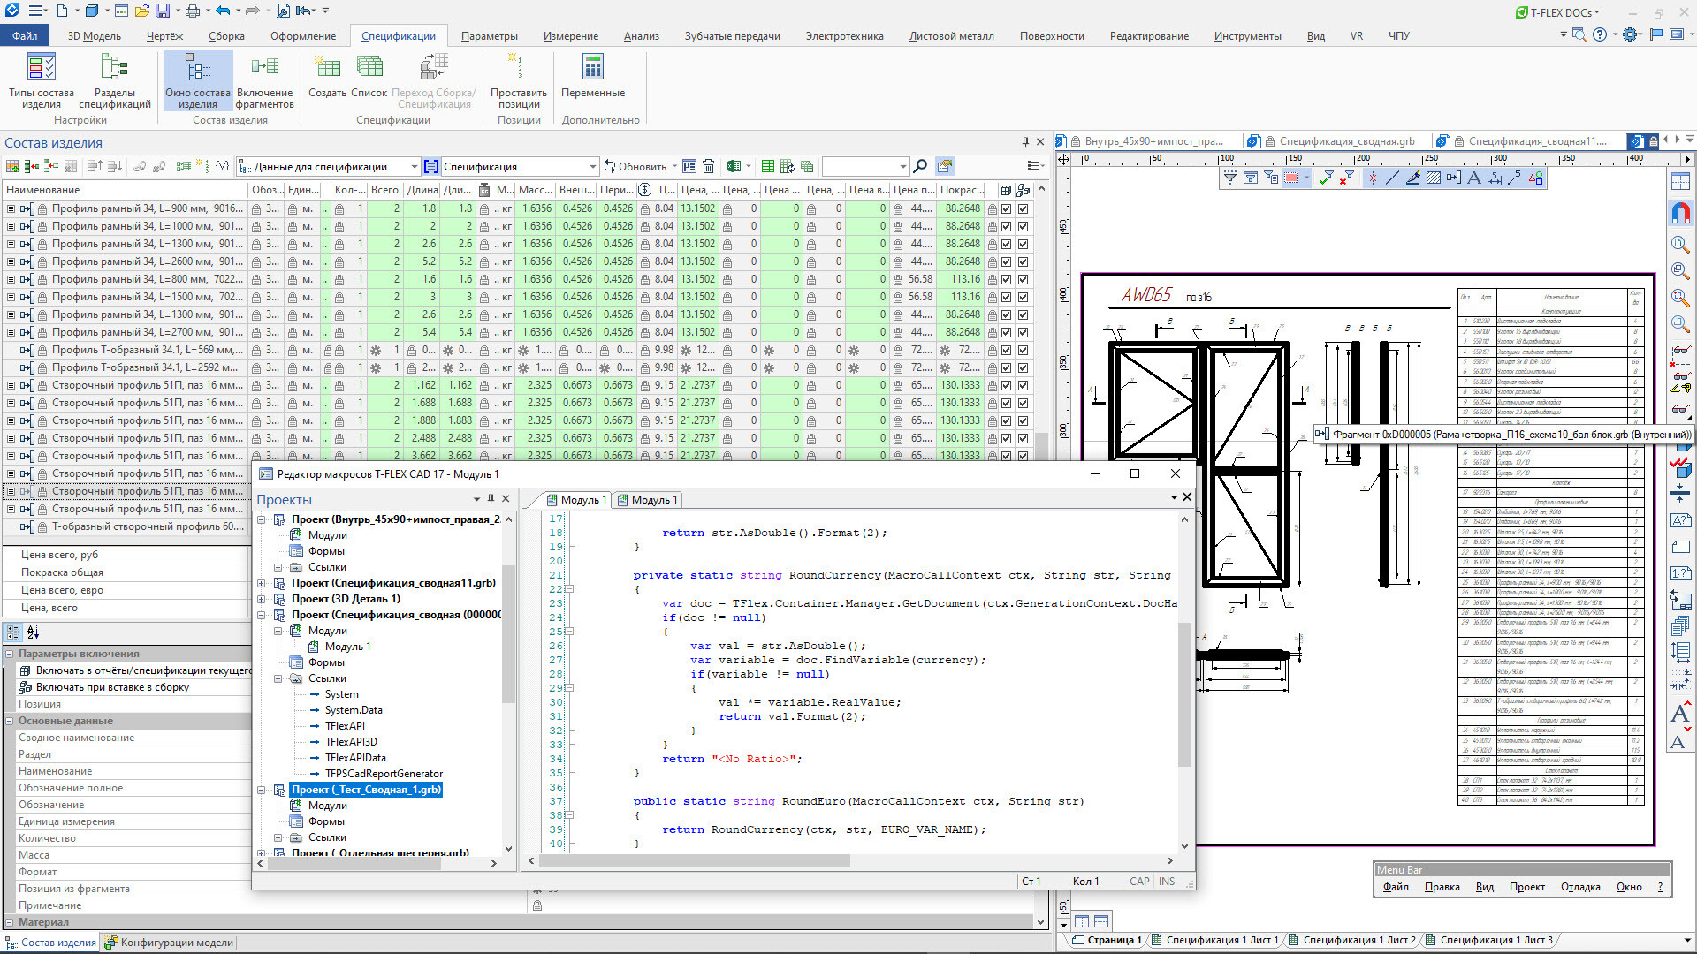1697x954 pixels.
Task: Toggle last checkbox of Профиль рамный L=2700 row
Action: point(1023,332)
